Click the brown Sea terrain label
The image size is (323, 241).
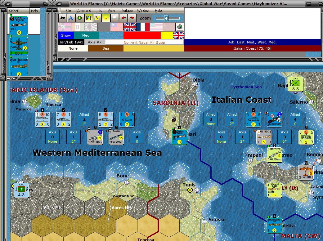point(106,48)
